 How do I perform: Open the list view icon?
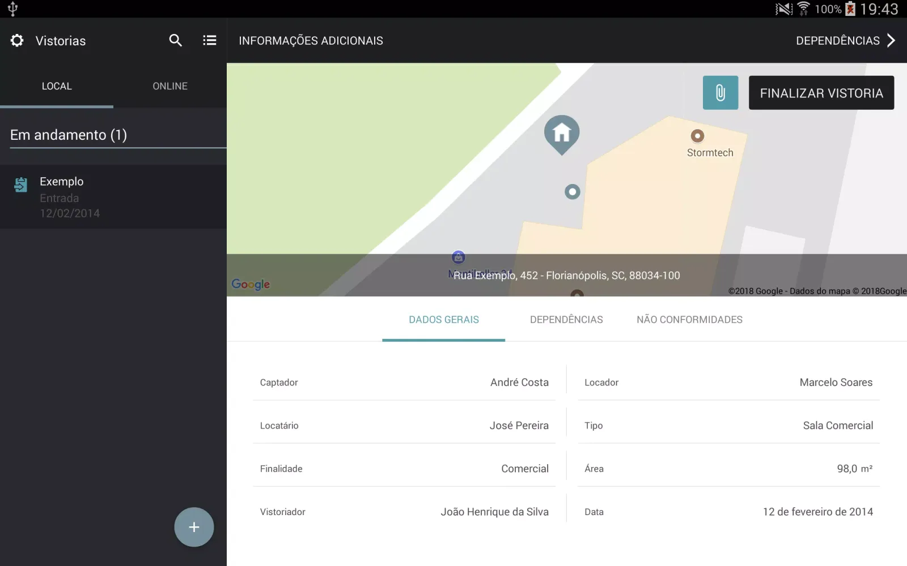210,40
